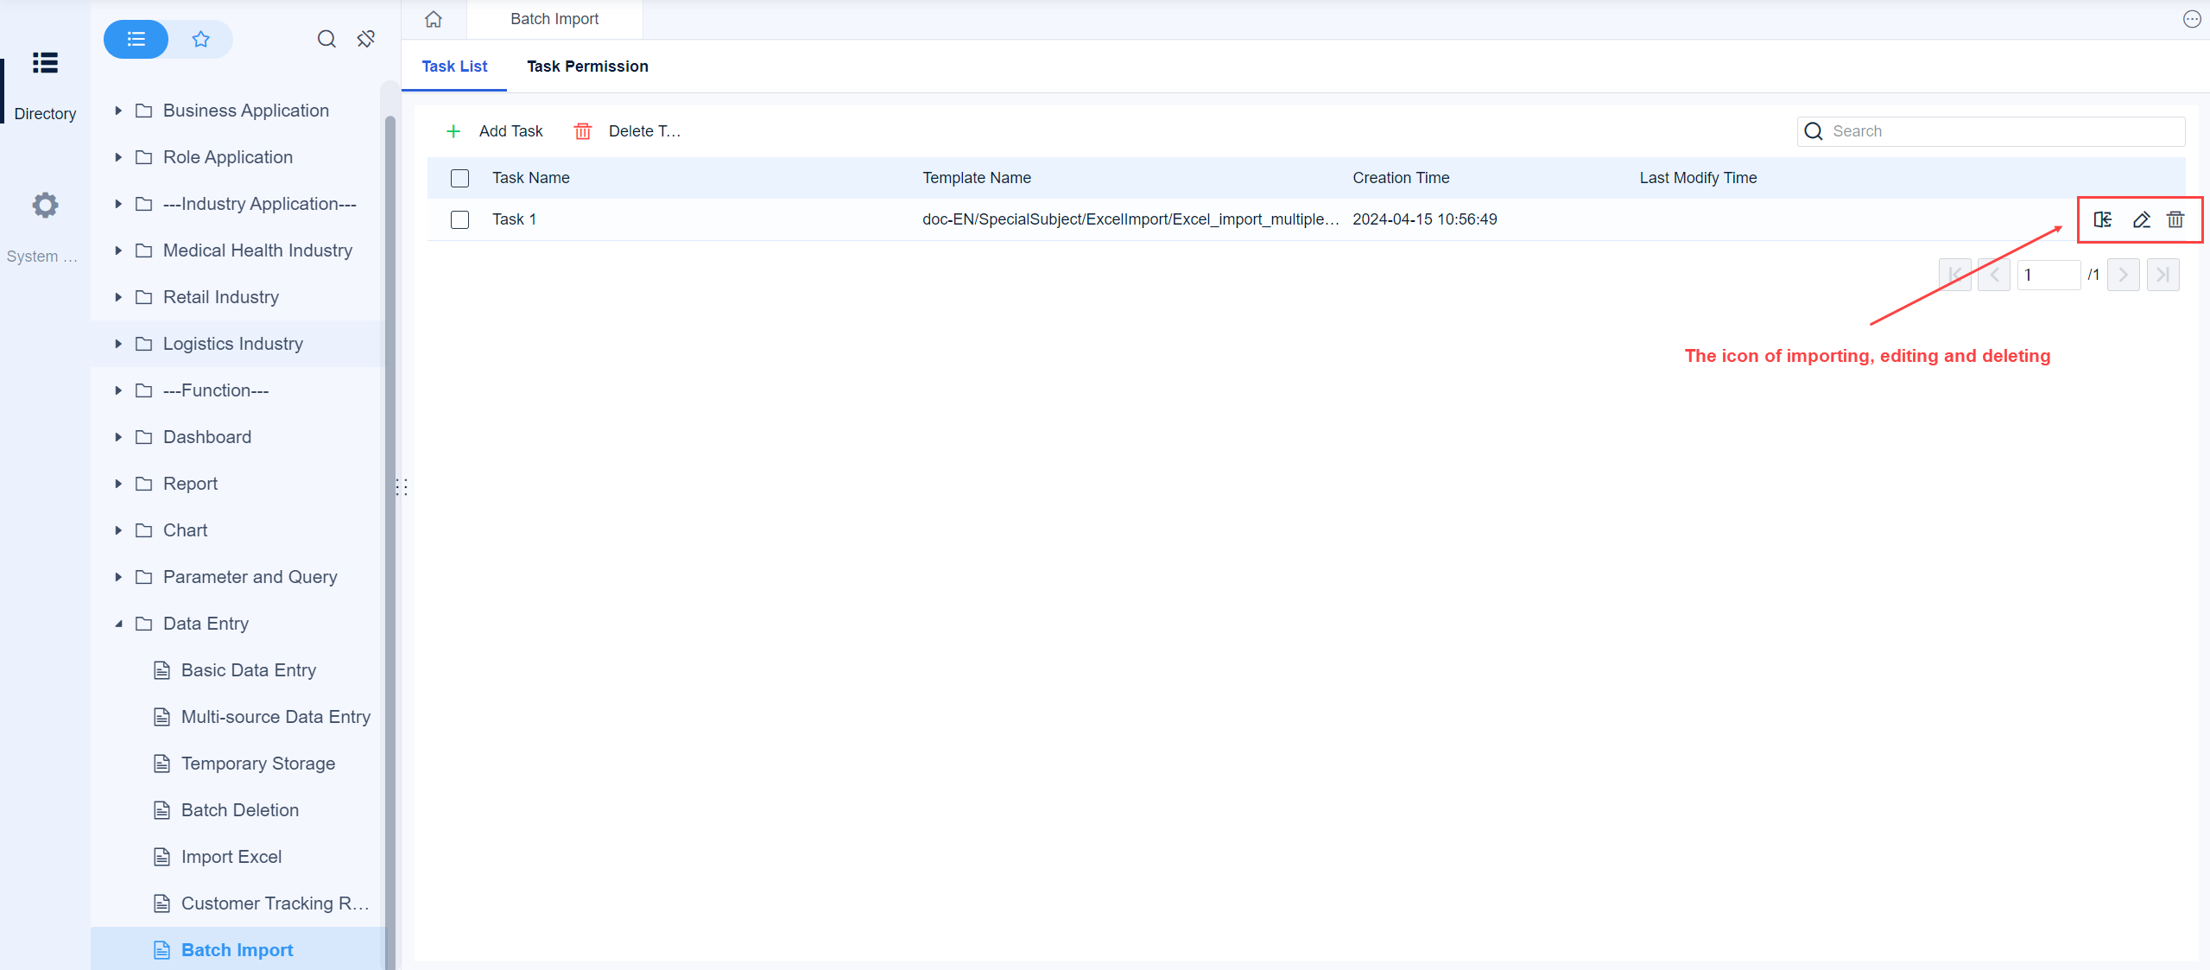The image size is (2210, 970).
Task: Click the Creation Time column header
Action: point(1401,178)
